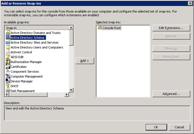Click the Active Directory Sites and Services icon
Viewport: 194px width, 134px height.
click(x=8, y=42)
